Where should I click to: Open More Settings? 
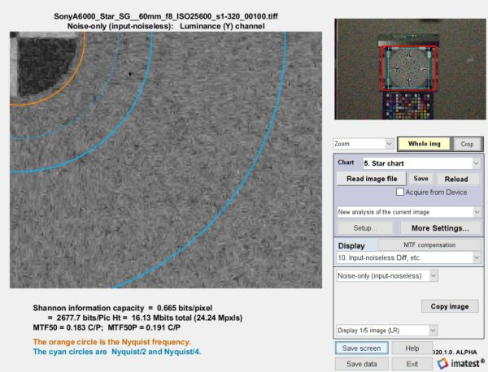tap(443, 228)
